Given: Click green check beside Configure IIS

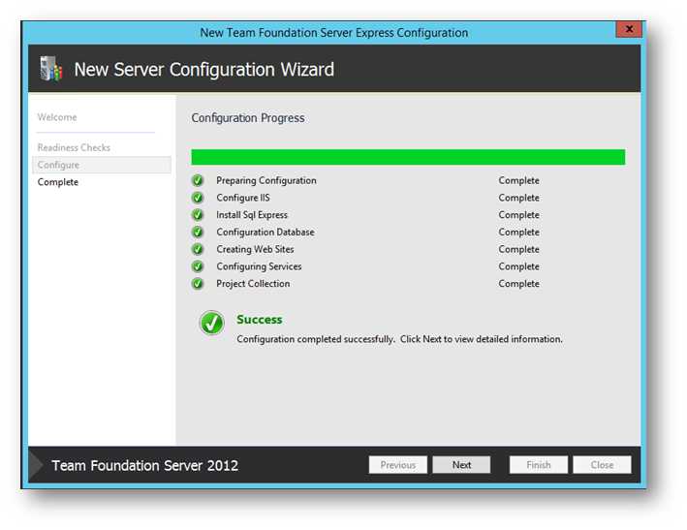Looking at the screenshot, I should [x=198, y=198].
